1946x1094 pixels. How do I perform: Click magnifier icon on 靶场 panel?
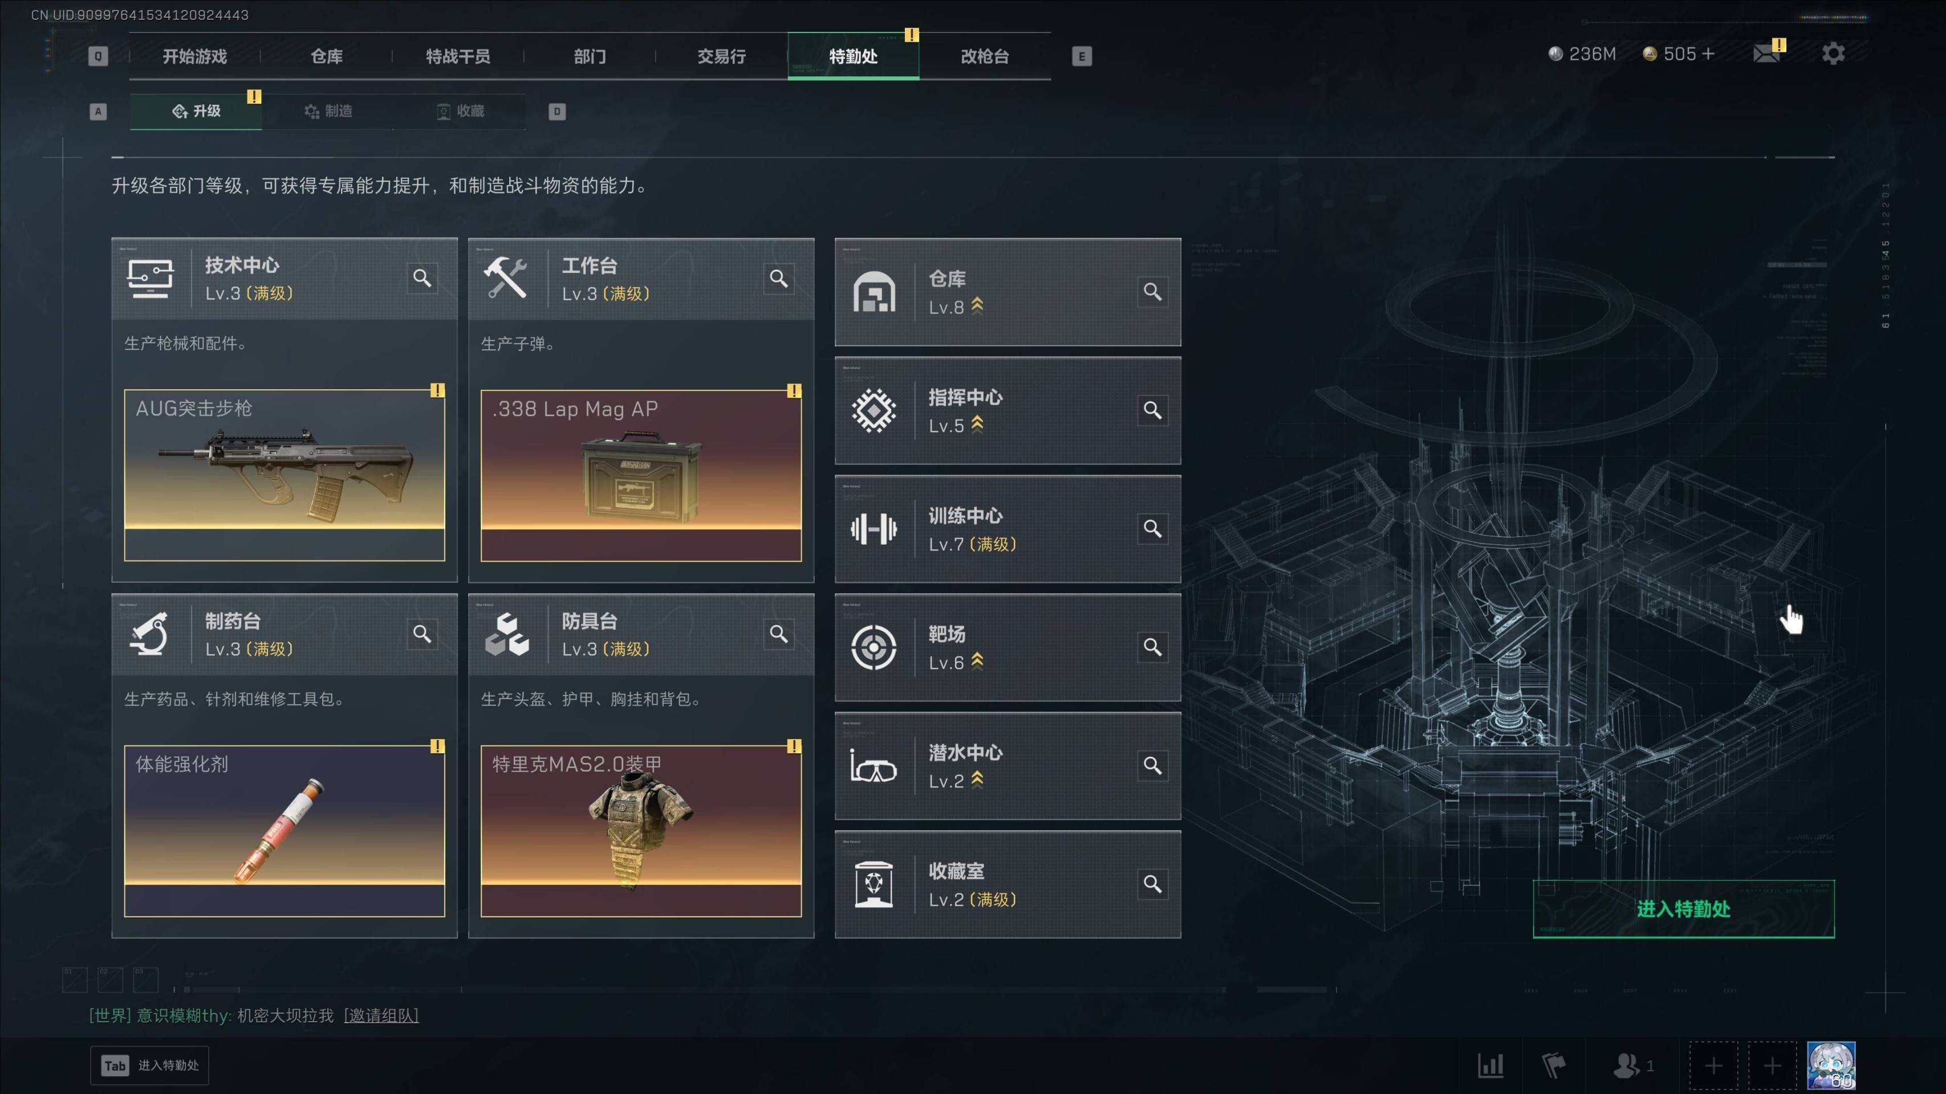pyautogui.click(x=1152, y=647)
